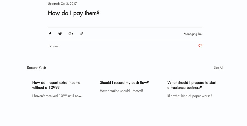Click the "Updated:" label

pos(54,4)
